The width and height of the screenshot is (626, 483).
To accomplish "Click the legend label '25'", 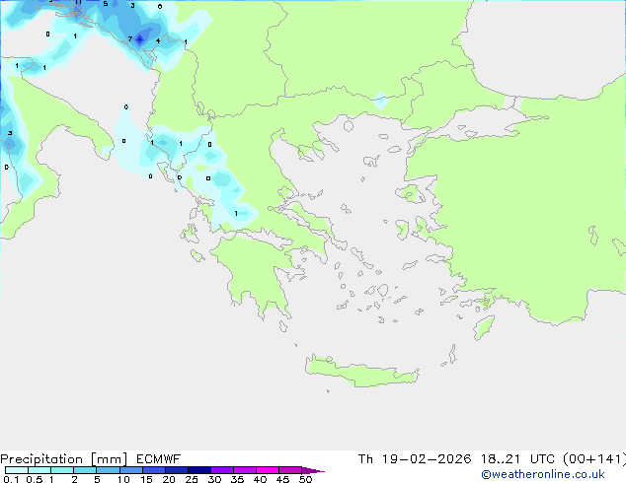I will [192, 479].
